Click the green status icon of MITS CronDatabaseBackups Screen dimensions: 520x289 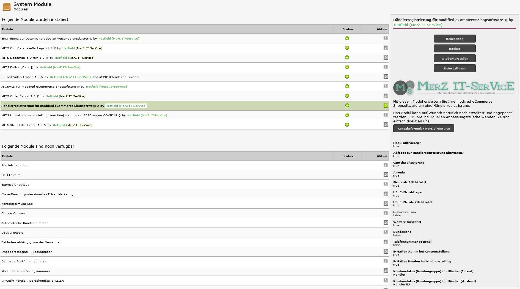[x=347, y=48]
